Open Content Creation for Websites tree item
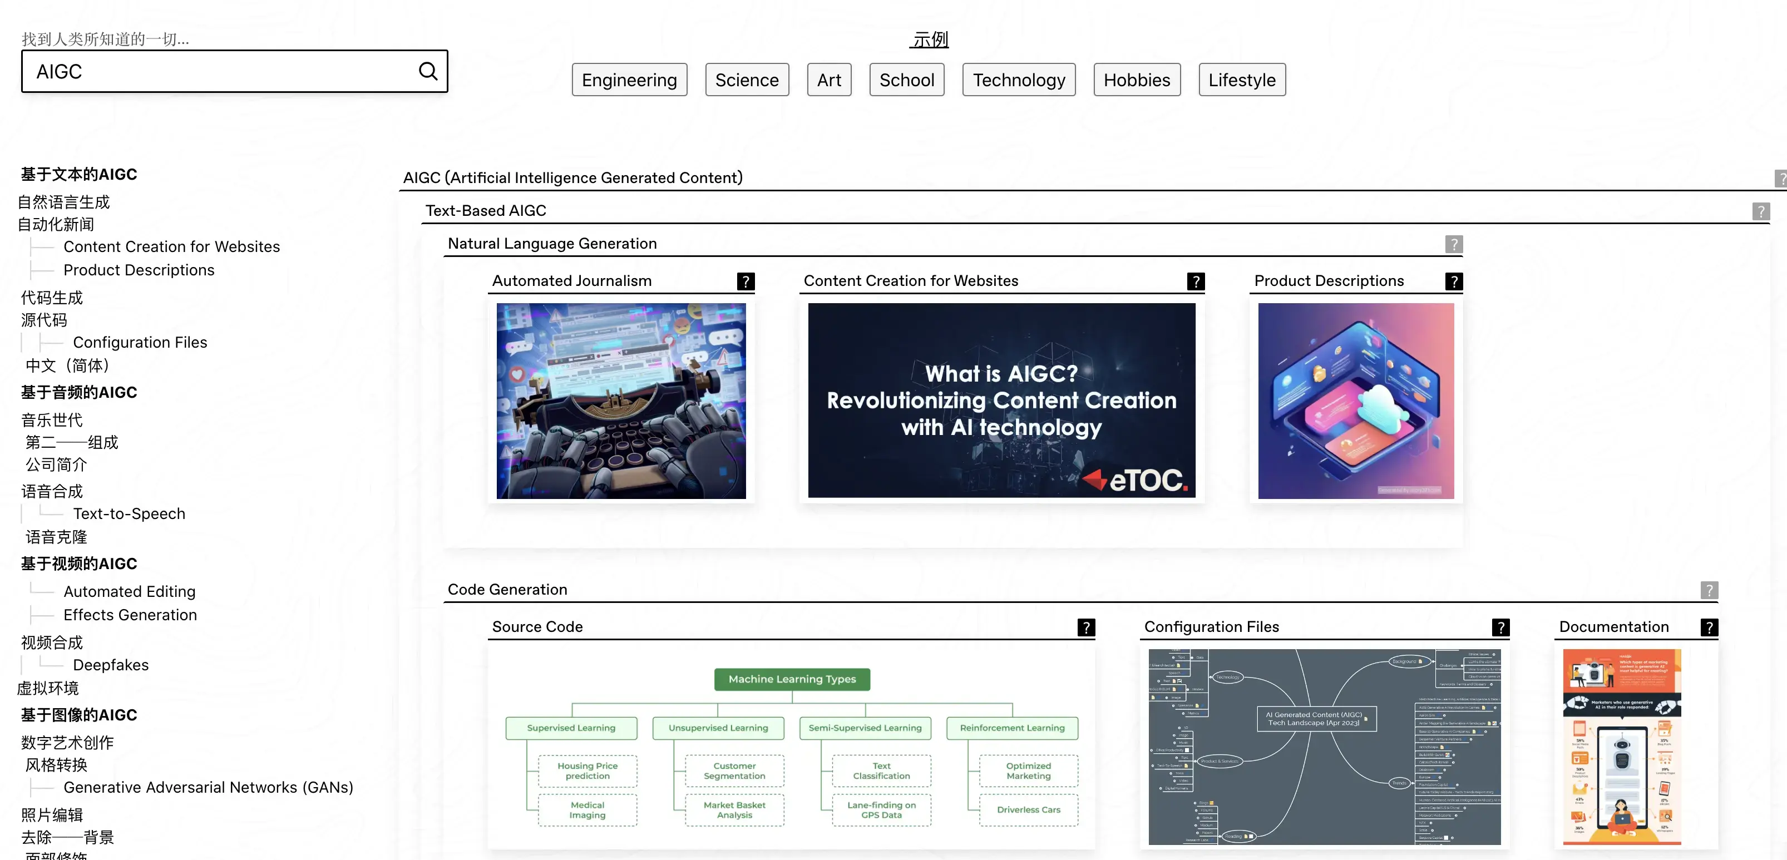Image resolution: width=1787 pixels, height=860 pixels. pos(171,247)
